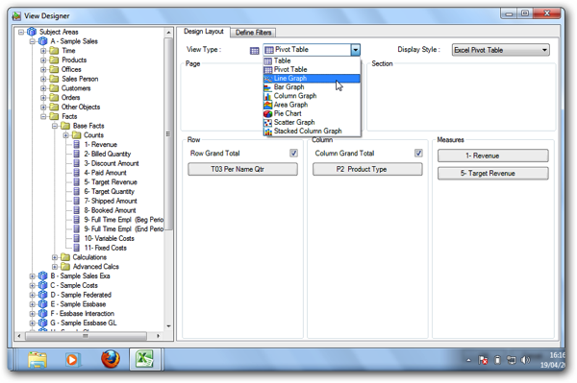
Task: Choose Pie Chart icon in dropdown list
Action: tap(268, 113)
